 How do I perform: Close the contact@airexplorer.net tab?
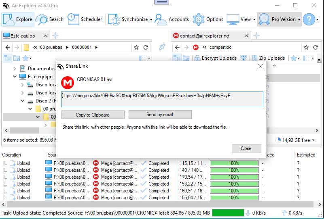coord(246,36)
